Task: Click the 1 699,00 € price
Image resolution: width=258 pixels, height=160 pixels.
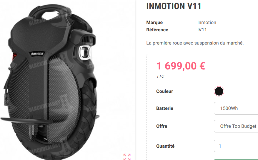Action: (181, 66)
